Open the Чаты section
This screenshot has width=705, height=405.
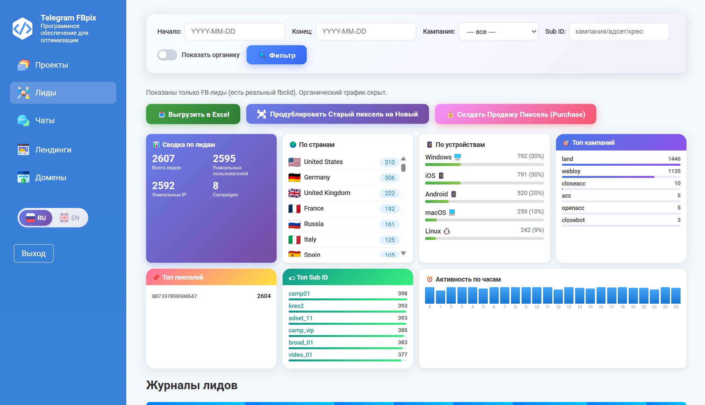pos(63,120)
